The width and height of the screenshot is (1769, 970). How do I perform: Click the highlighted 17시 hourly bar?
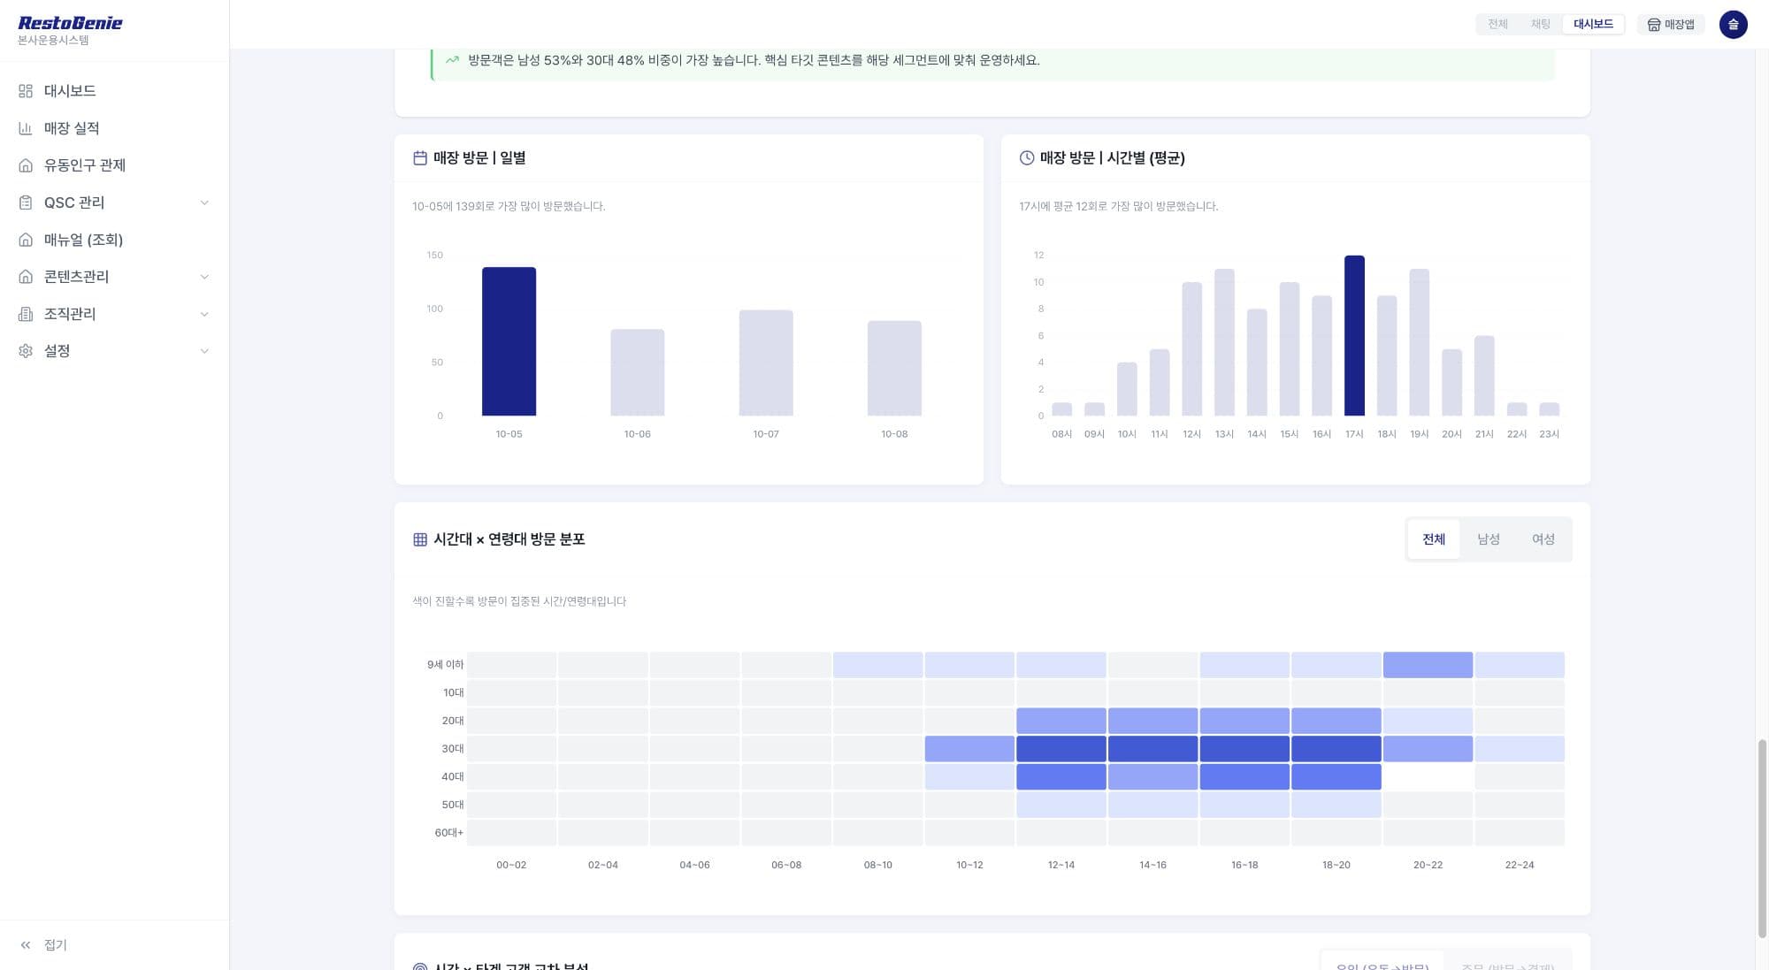click(1354, 336)
